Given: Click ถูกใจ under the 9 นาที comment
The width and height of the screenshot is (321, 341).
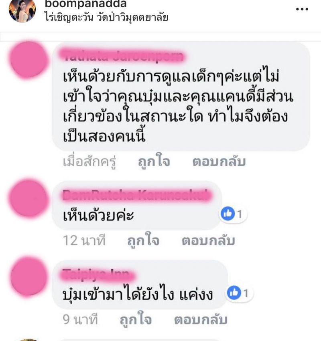Looking at the screenshot, I should click(136, 319).
